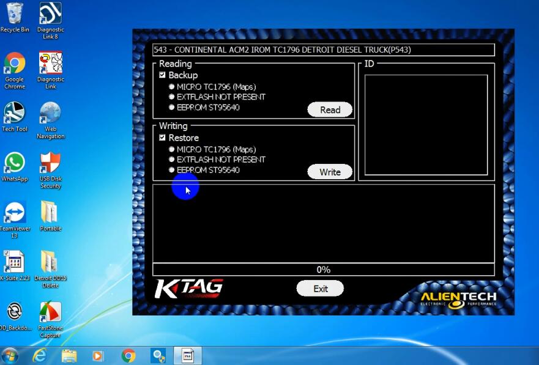Image resolution: width=539 pixels, height=365 pixels.
Task: Open the USB Disk Security shortcut
Action: [50, 171]
